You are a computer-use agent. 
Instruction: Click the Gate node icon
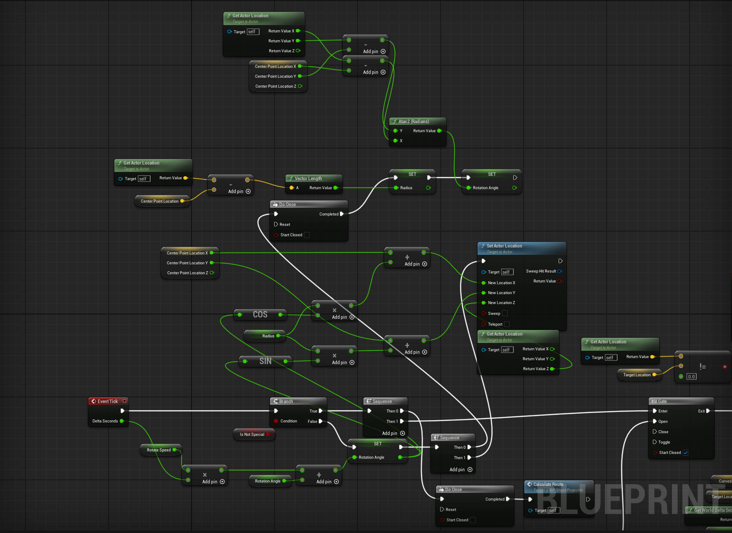coord(653,401)
